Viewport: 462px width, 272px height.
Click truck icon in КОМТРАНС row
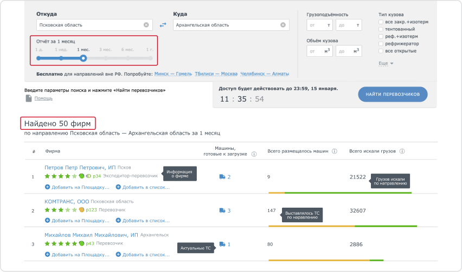coord(222,210)
